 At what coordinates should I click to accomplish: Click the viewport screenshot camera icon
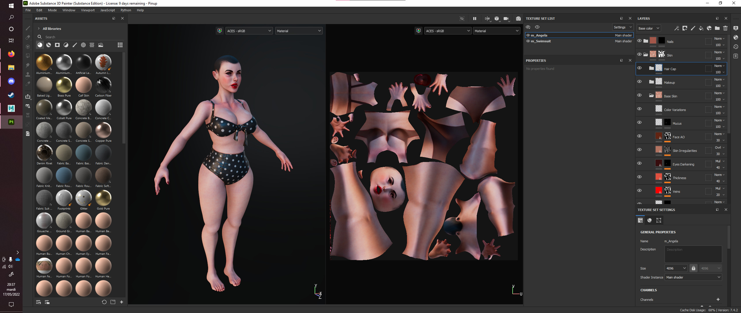[x=518, y=19]
